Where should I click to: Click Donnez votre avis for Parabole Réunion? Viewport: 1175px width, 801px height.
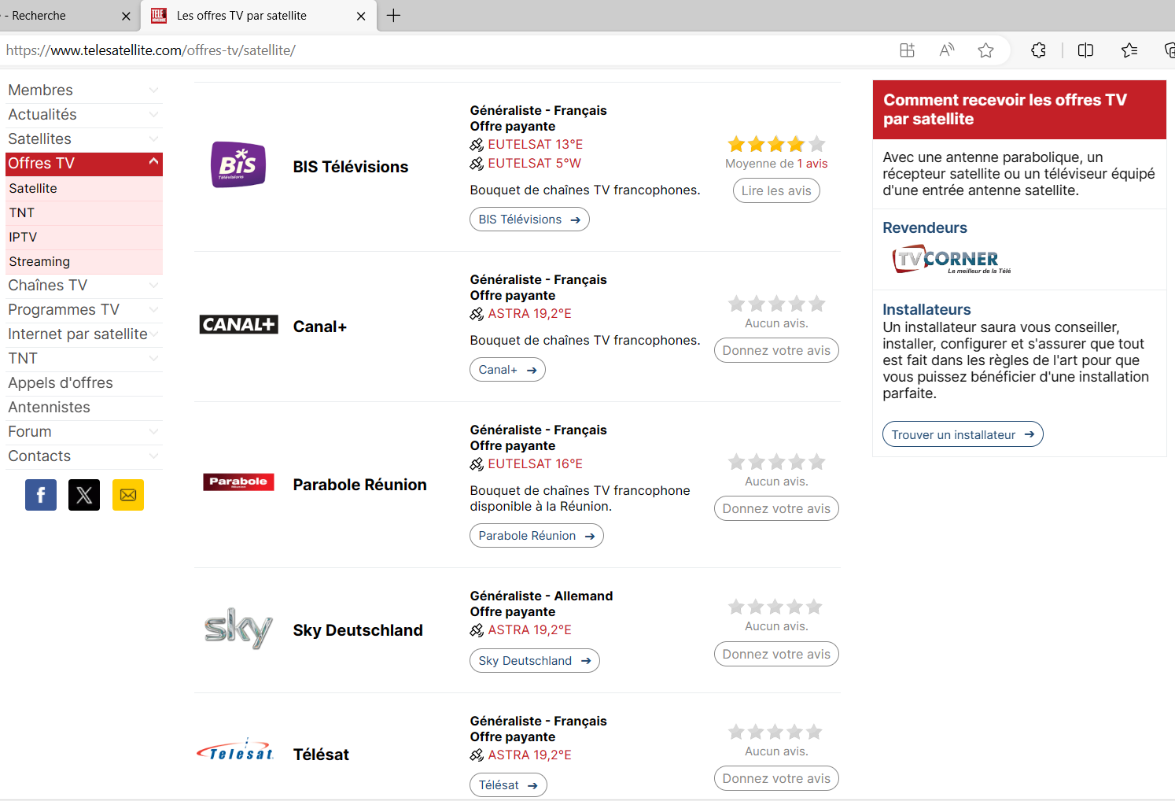776,509
